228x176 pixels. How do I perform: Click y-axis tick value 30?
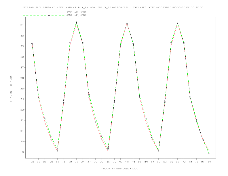tap(22, 36)
